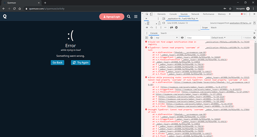The width and height of the screenshot is (257, 137).
Task: Open the Chrome three-dot menu
Action: [x=253, y=9]
